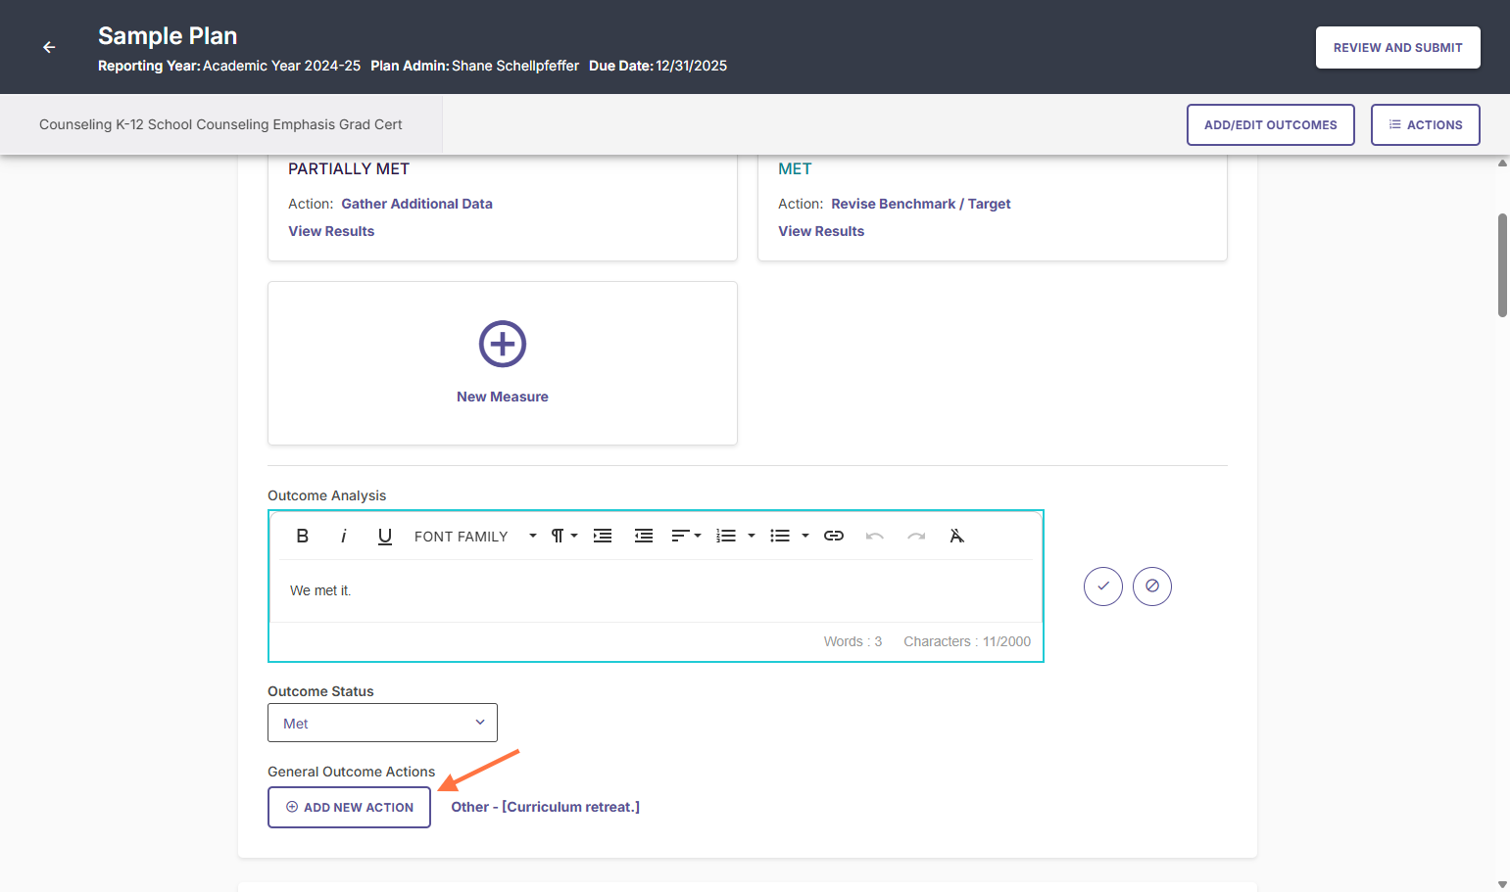Open the Gather Additional Data action

(x=416, y=204)
